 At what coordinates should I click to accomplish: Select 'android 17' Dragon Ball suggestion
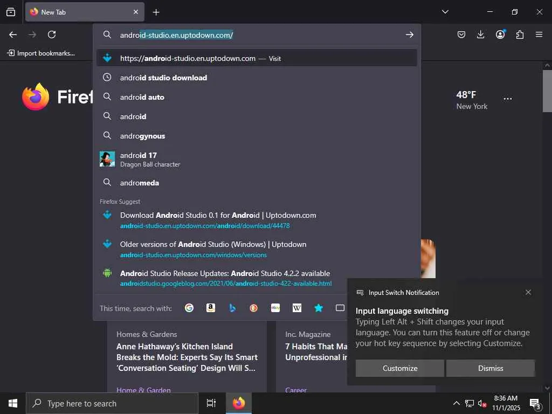click(257, 159)
